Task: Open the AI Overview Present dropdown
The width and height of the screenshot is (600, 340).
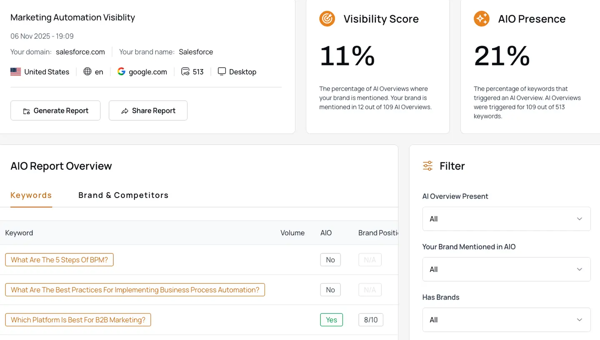Action: [506, 219]
